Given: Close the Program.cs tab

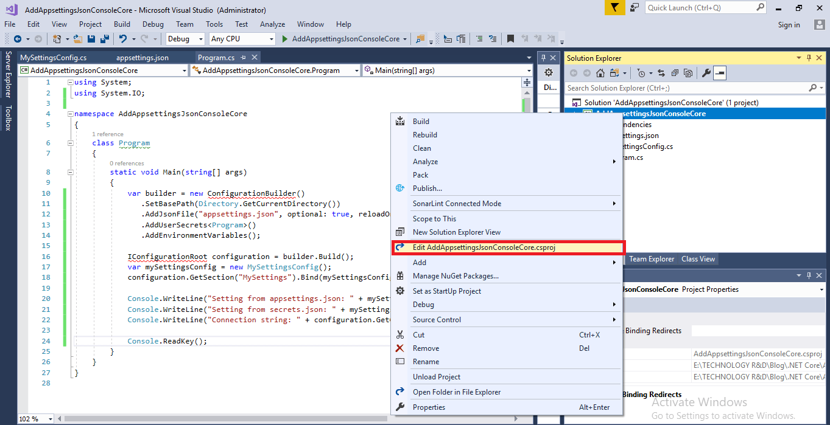Looking at the screenshot, I should [255, 57].
